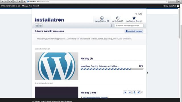The width and height of the screenshot is (182, 102).
Task: Open the iCloud tabs cloud icon
Action: coord(11,1)
